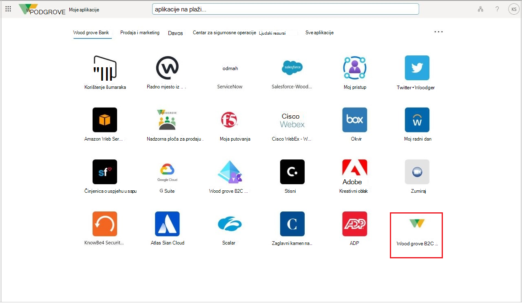This screenshot has height=304, width=522.
Task: Open the Sve aplikacije tab
Action: (x=319, y=33)
